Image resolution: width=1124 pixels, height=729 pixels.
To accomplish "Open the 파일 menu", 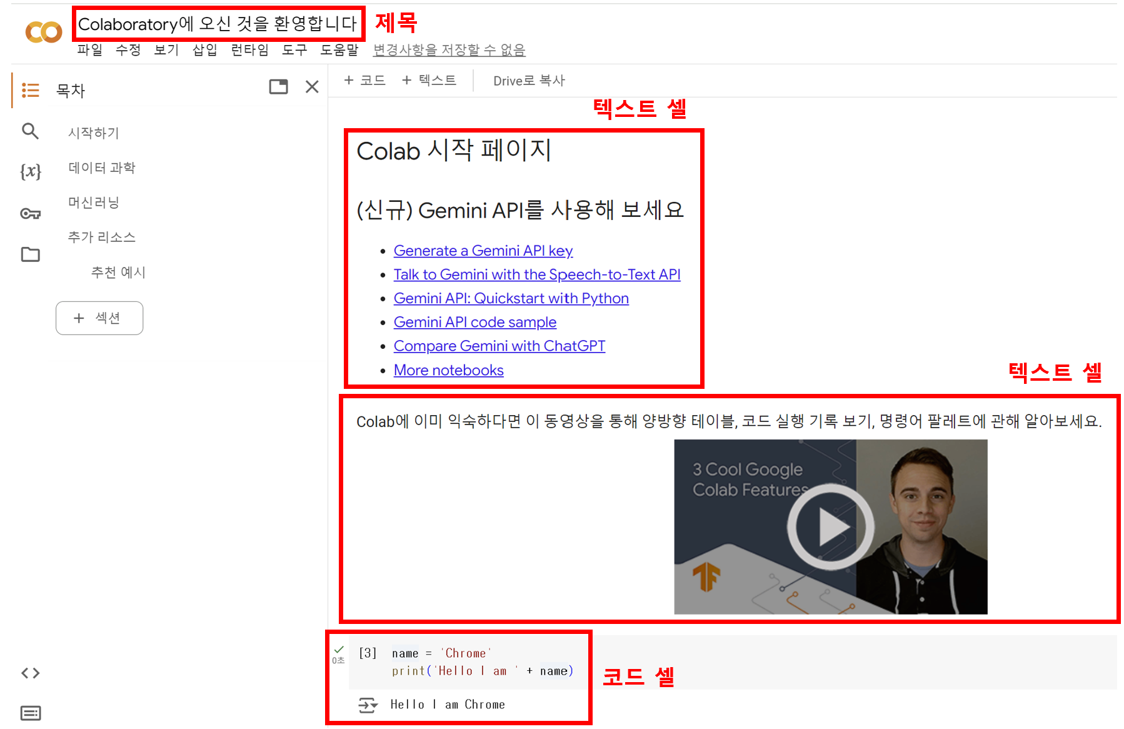I will tap(89, 50).
